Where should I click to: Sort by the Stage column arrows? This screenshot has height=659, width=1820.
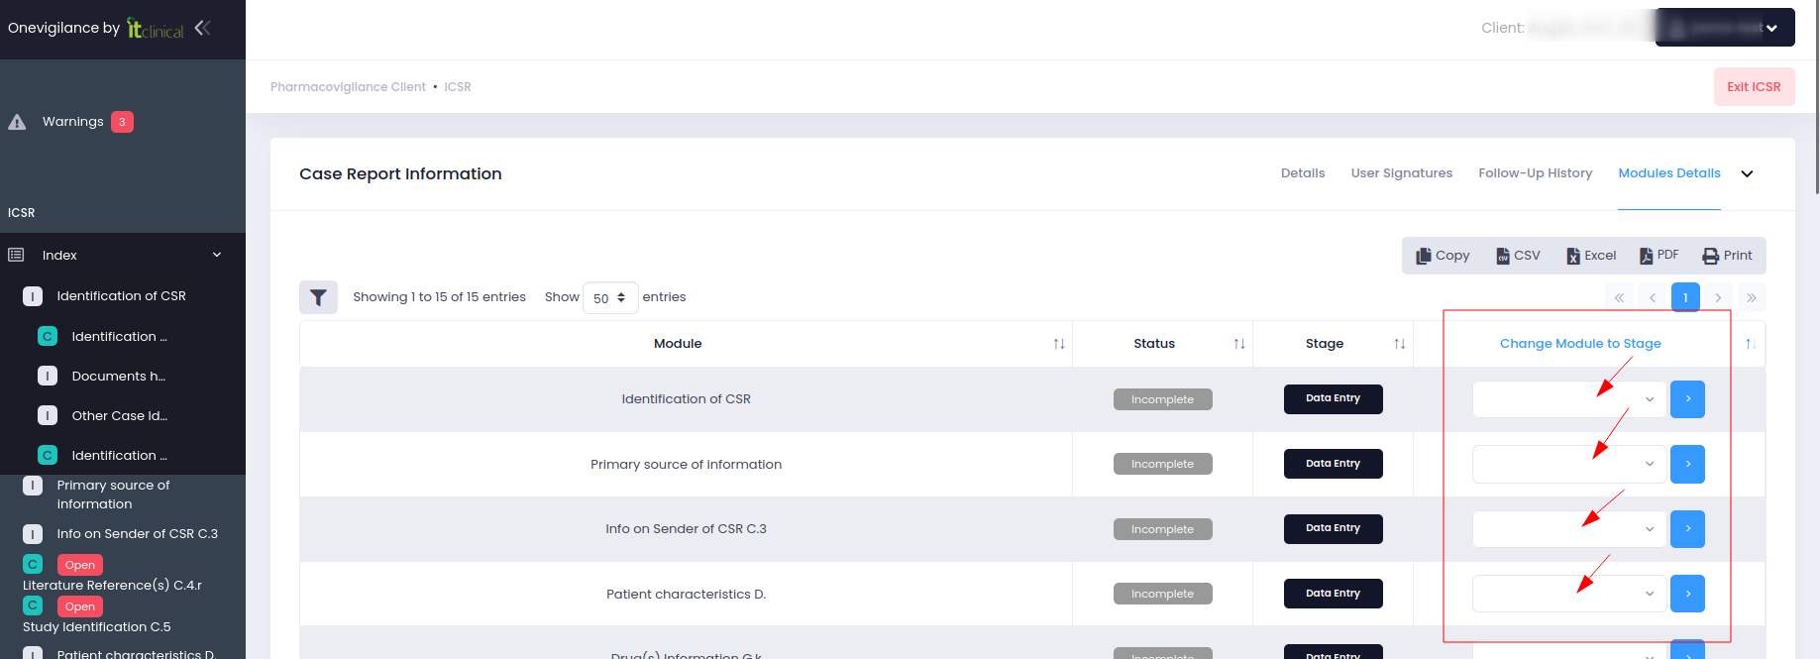1400,344
